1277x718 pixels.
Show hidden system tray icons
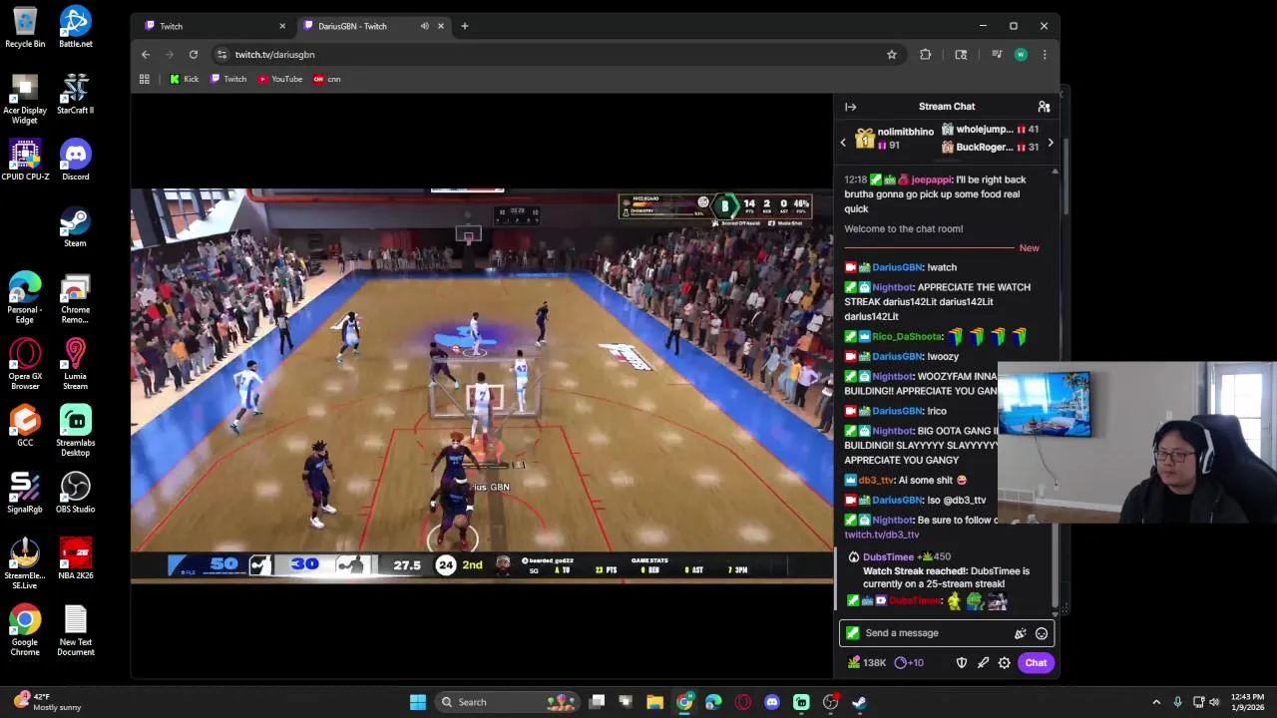tap(1156, 702)
